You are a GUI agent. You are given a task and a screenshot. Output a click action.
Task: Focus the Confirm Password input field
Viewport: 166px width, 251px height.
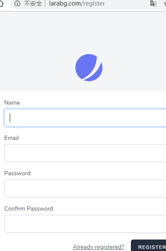point(85,224)
